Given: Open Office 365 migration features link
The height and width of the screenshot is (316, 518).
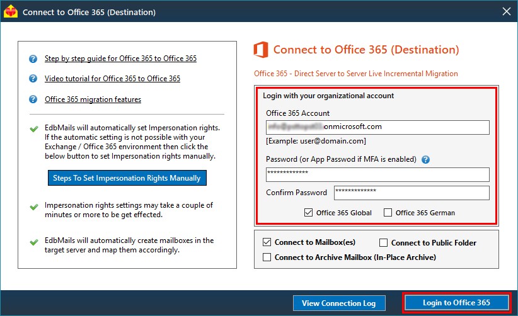Looking at the screenshot, I should point(93,99).
